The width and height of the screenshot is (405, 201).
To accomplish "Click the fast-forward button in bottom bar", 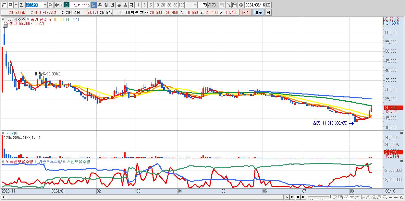I will 303,197.
